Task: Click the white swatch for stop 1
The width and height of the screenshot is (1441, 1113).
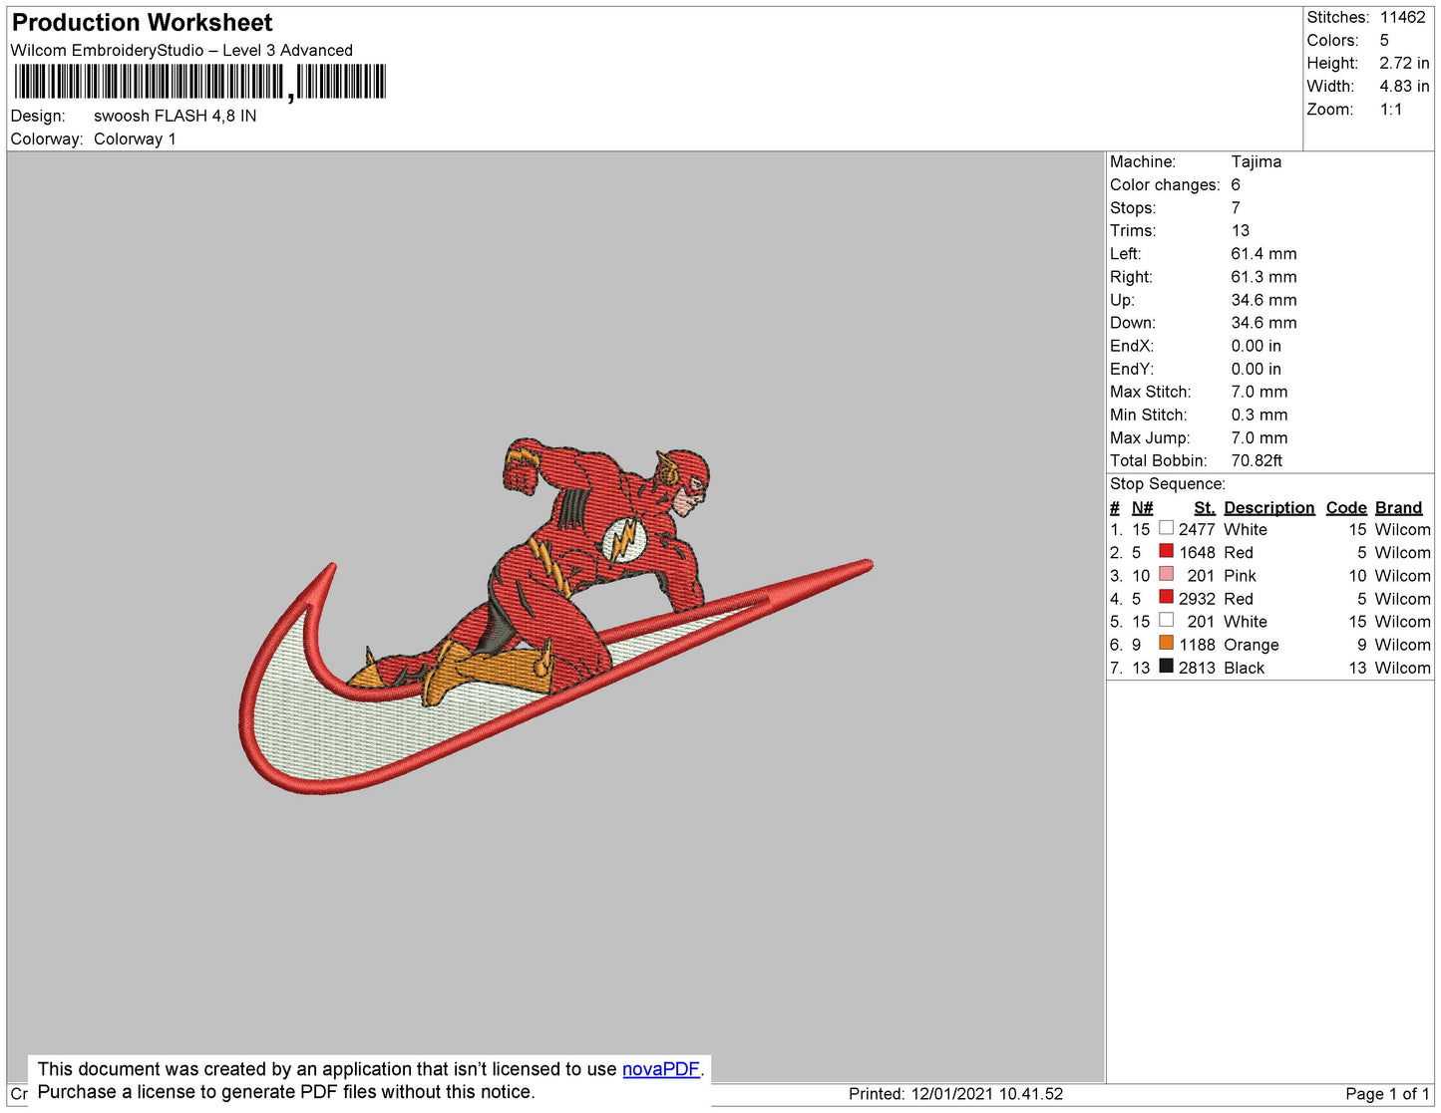Action: tap(1166, 528)
